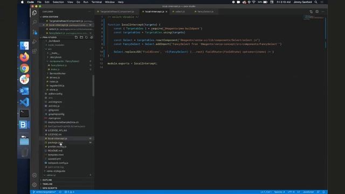345x194 pixels.
Task: Switch to the TargetableReactComponent.js tab
Action: (117, 12)
